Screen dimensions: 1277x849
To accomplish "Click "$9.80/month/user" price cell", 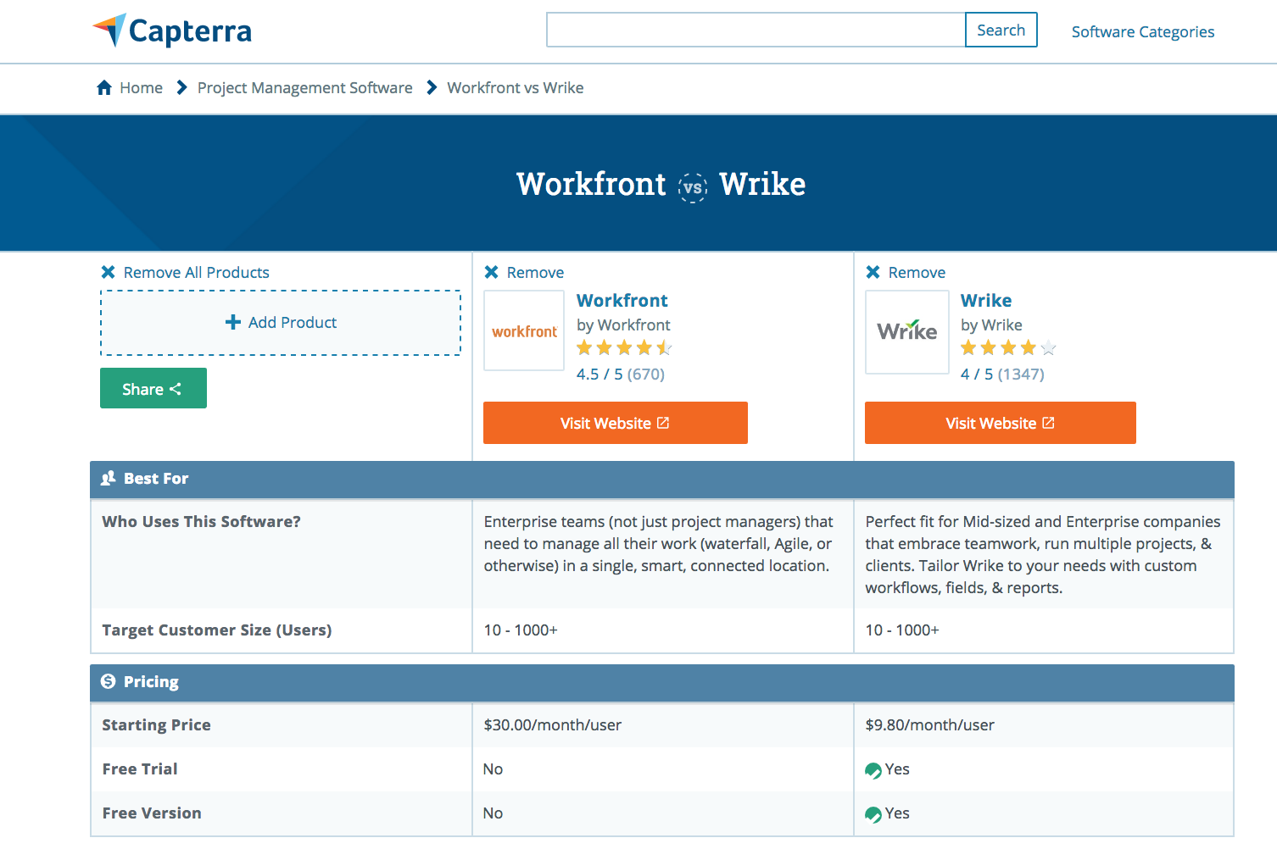I will click(930, 724).
